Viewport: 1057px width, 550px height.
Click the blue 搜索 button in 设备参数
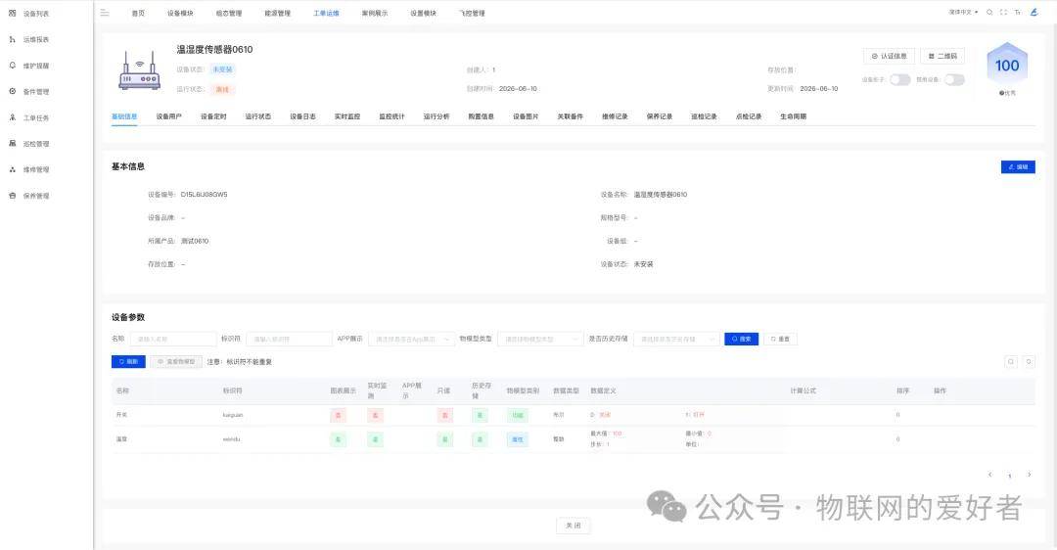(742, 339)
